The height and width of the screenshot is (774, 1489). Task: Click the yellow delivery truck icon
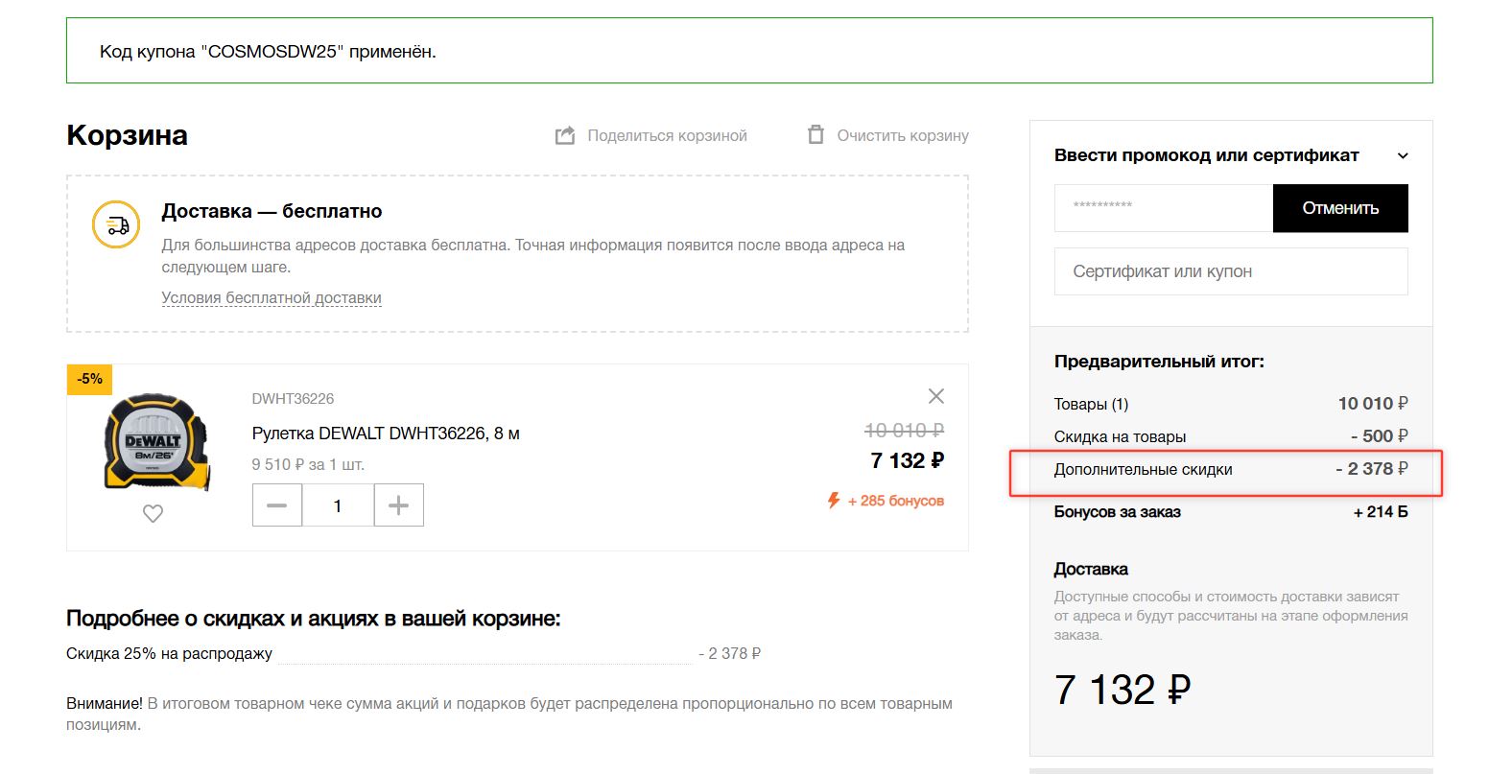coord(116,226)
